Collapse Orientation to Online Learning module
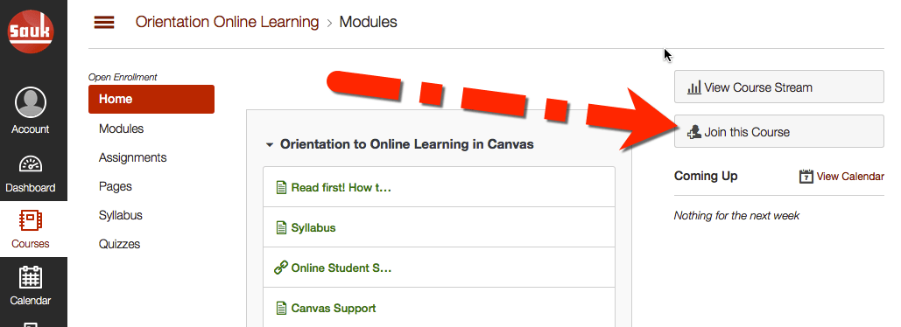Image resolution: width=901 pixels, height=327 pixels. tap(270, 144)
